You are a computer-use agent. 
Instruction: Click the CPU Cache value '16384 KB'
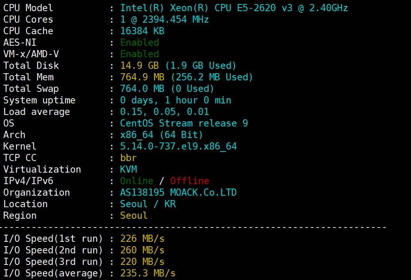point(142,31)
